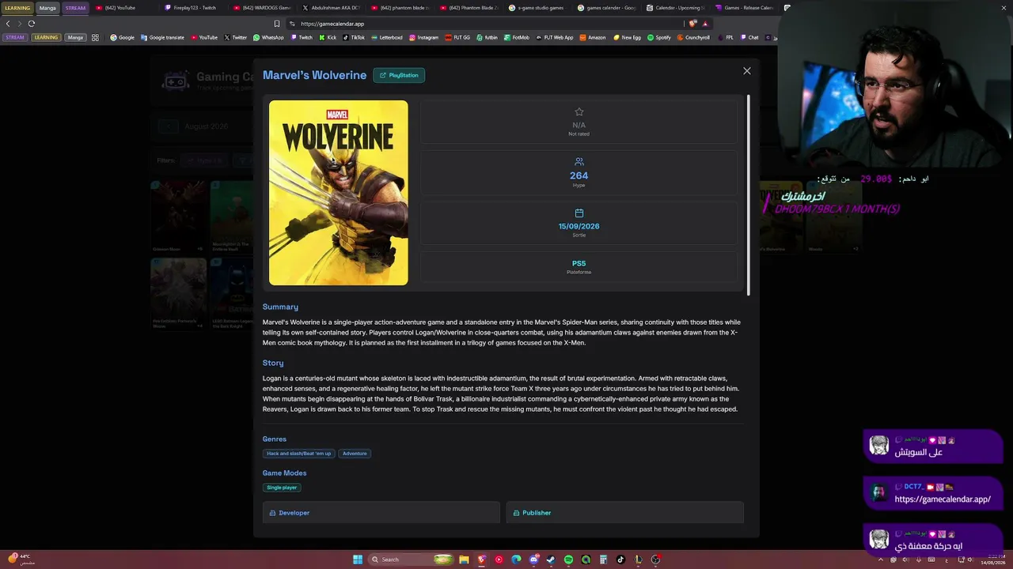
Task: Open the Google bookmark
Action: click(123, 37)
